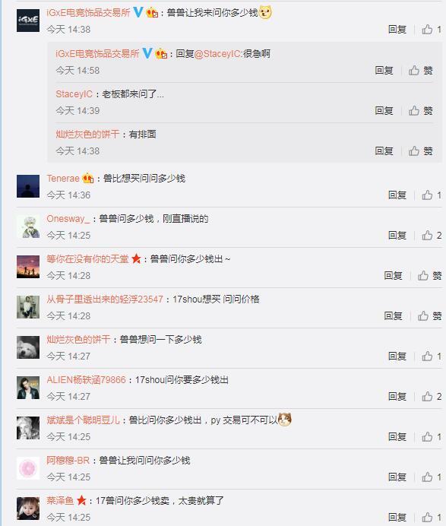
Task: Thumbs-up ALIEN杨轶涵79866's comment
Action: pos(432,396)
